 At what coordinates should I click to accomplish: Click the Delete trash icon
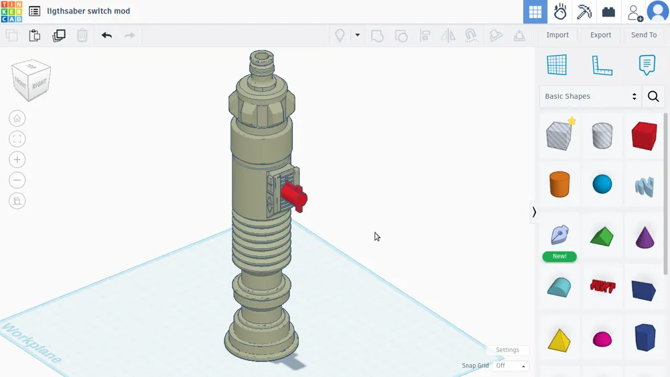(x=82, y=35)
